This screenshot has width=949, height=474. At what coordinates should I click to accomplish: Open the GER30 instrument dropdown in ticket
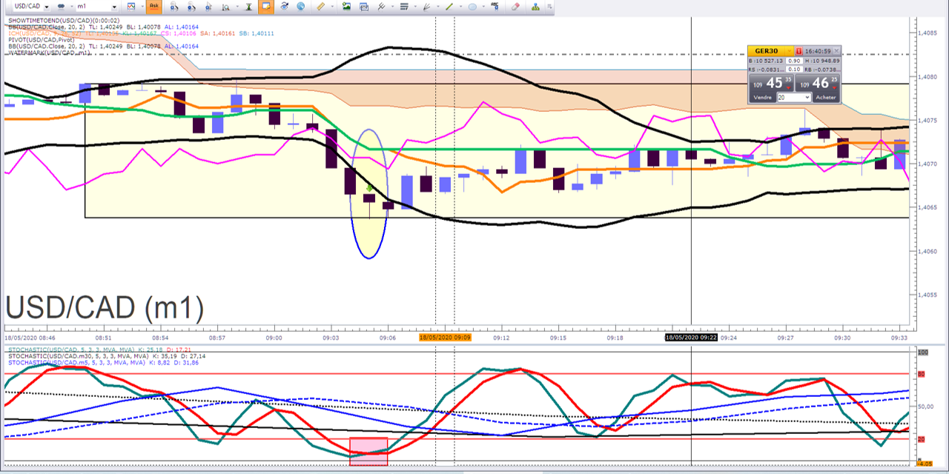coord(790,51)
